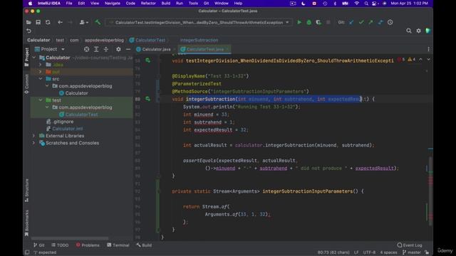Open editor tabs more-options menu

click(428, 49)
